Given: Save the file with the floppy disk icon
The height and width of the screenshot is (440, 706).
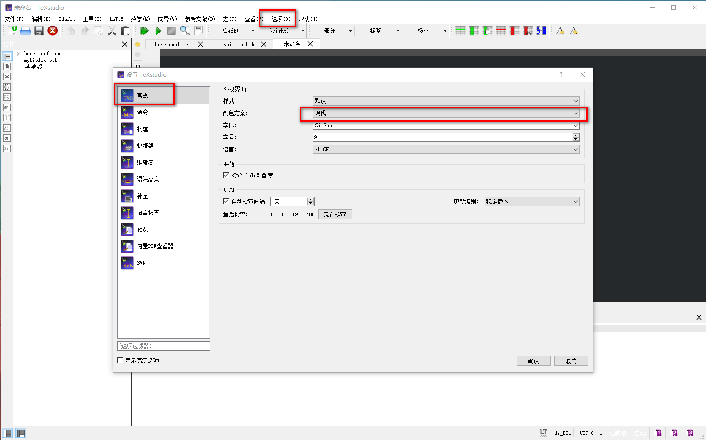Looking at the screenshot, I should (x=39, y=31).
